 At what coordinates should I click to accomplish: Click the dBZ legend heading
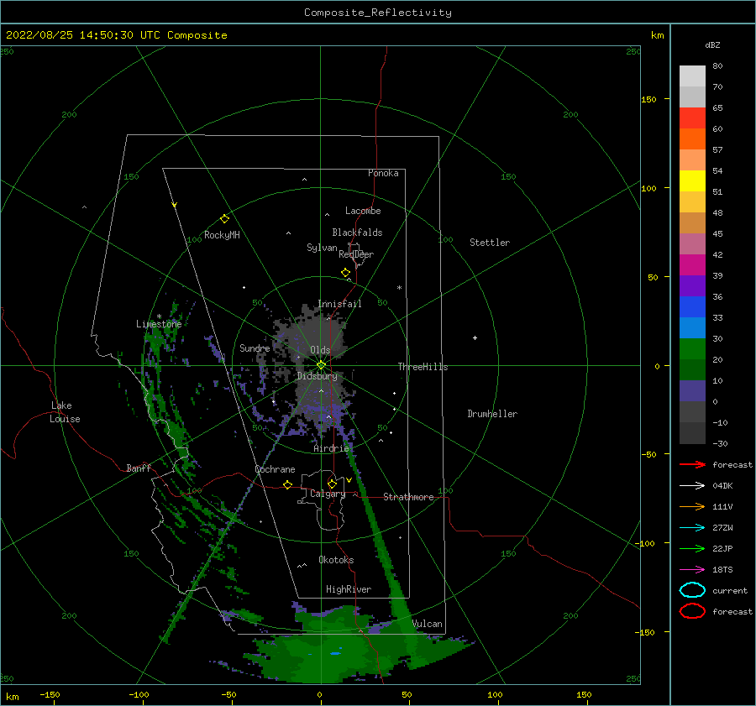point(712,44)
